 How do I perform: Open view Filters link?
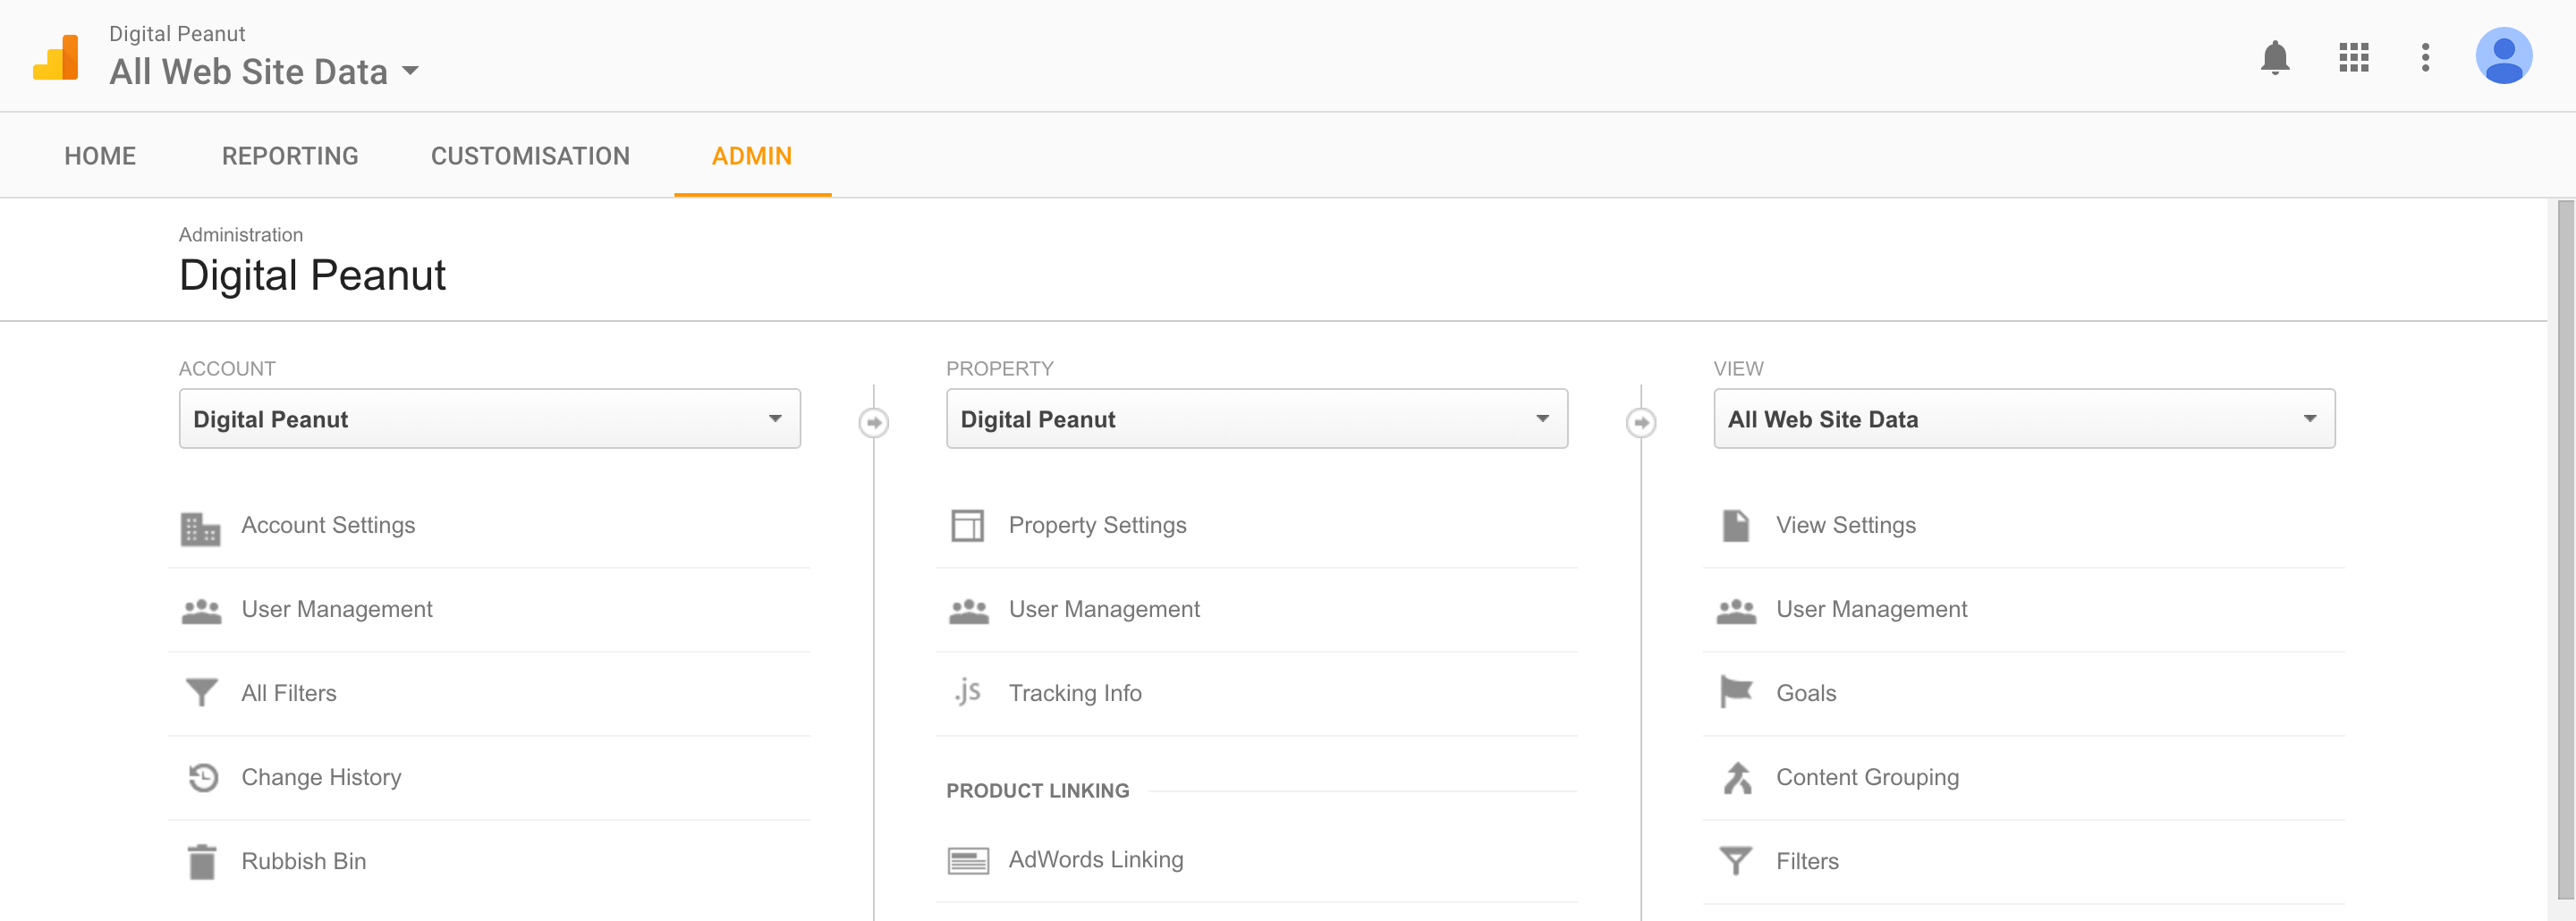1807,861
